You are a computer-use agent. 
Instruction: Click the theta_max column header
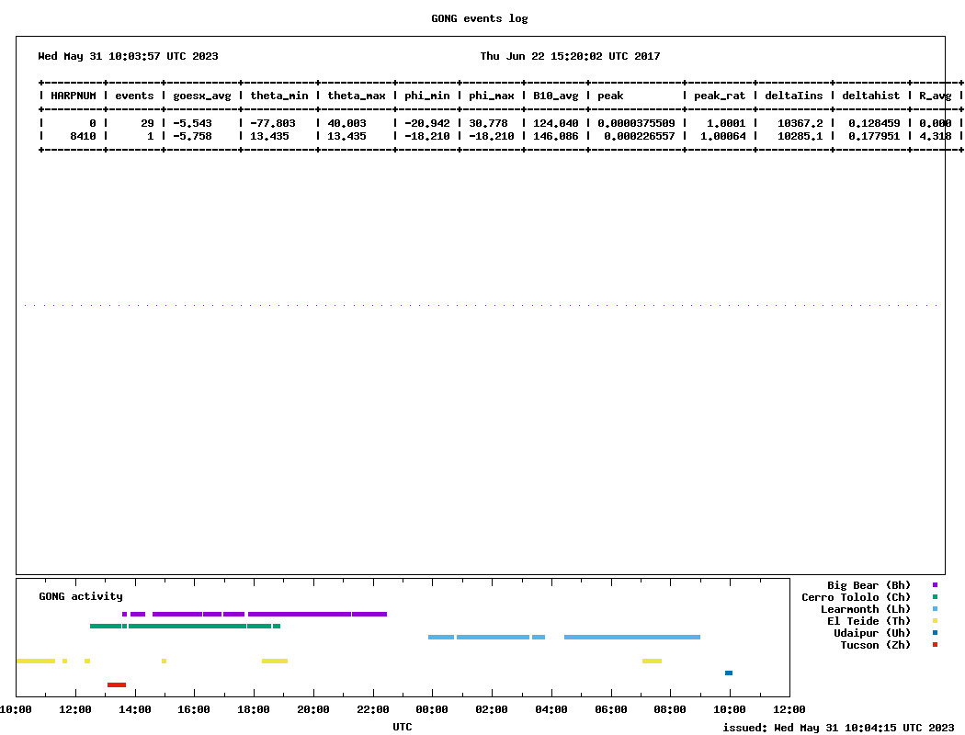point(357,96)
